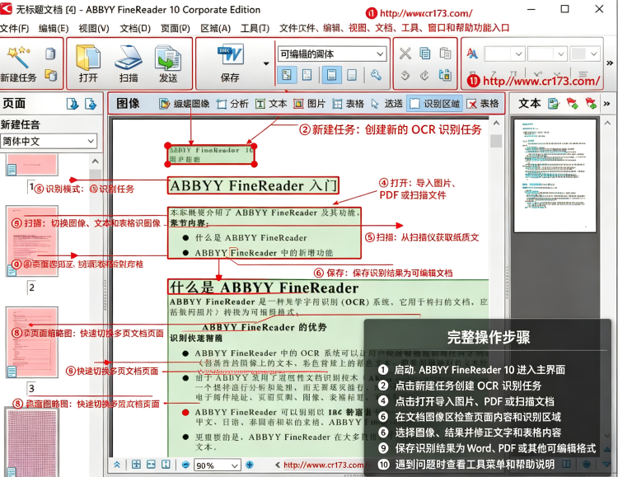This screenshot has height=477, width=618.
Task: Toggle the first fit-view icon in bottom bar
Action: (136, 465)
